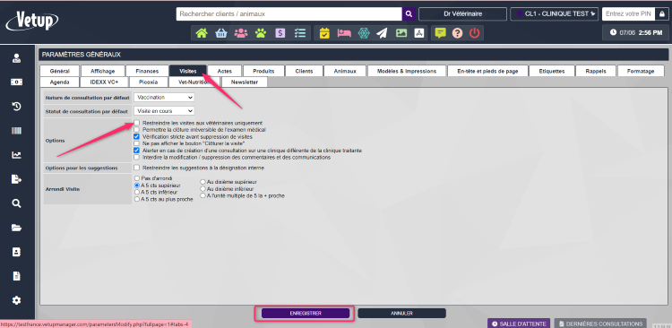
Task: Open the CL1 - CLINIQUE TEST selector
Action: coord(554,13)
